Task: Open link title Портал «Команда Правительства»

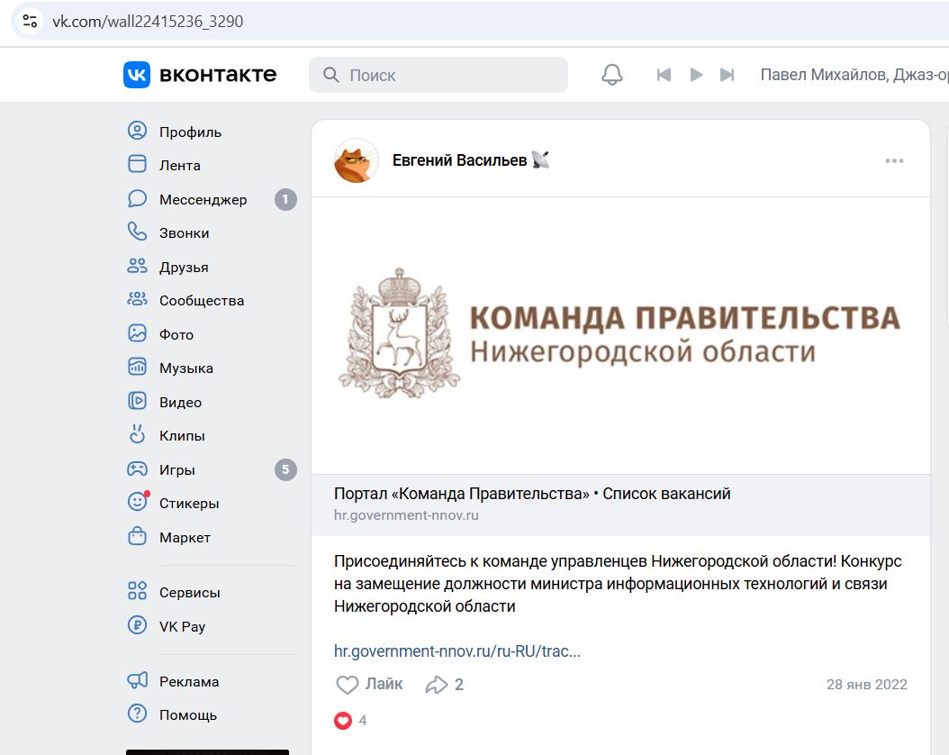Action: (532, 494)
